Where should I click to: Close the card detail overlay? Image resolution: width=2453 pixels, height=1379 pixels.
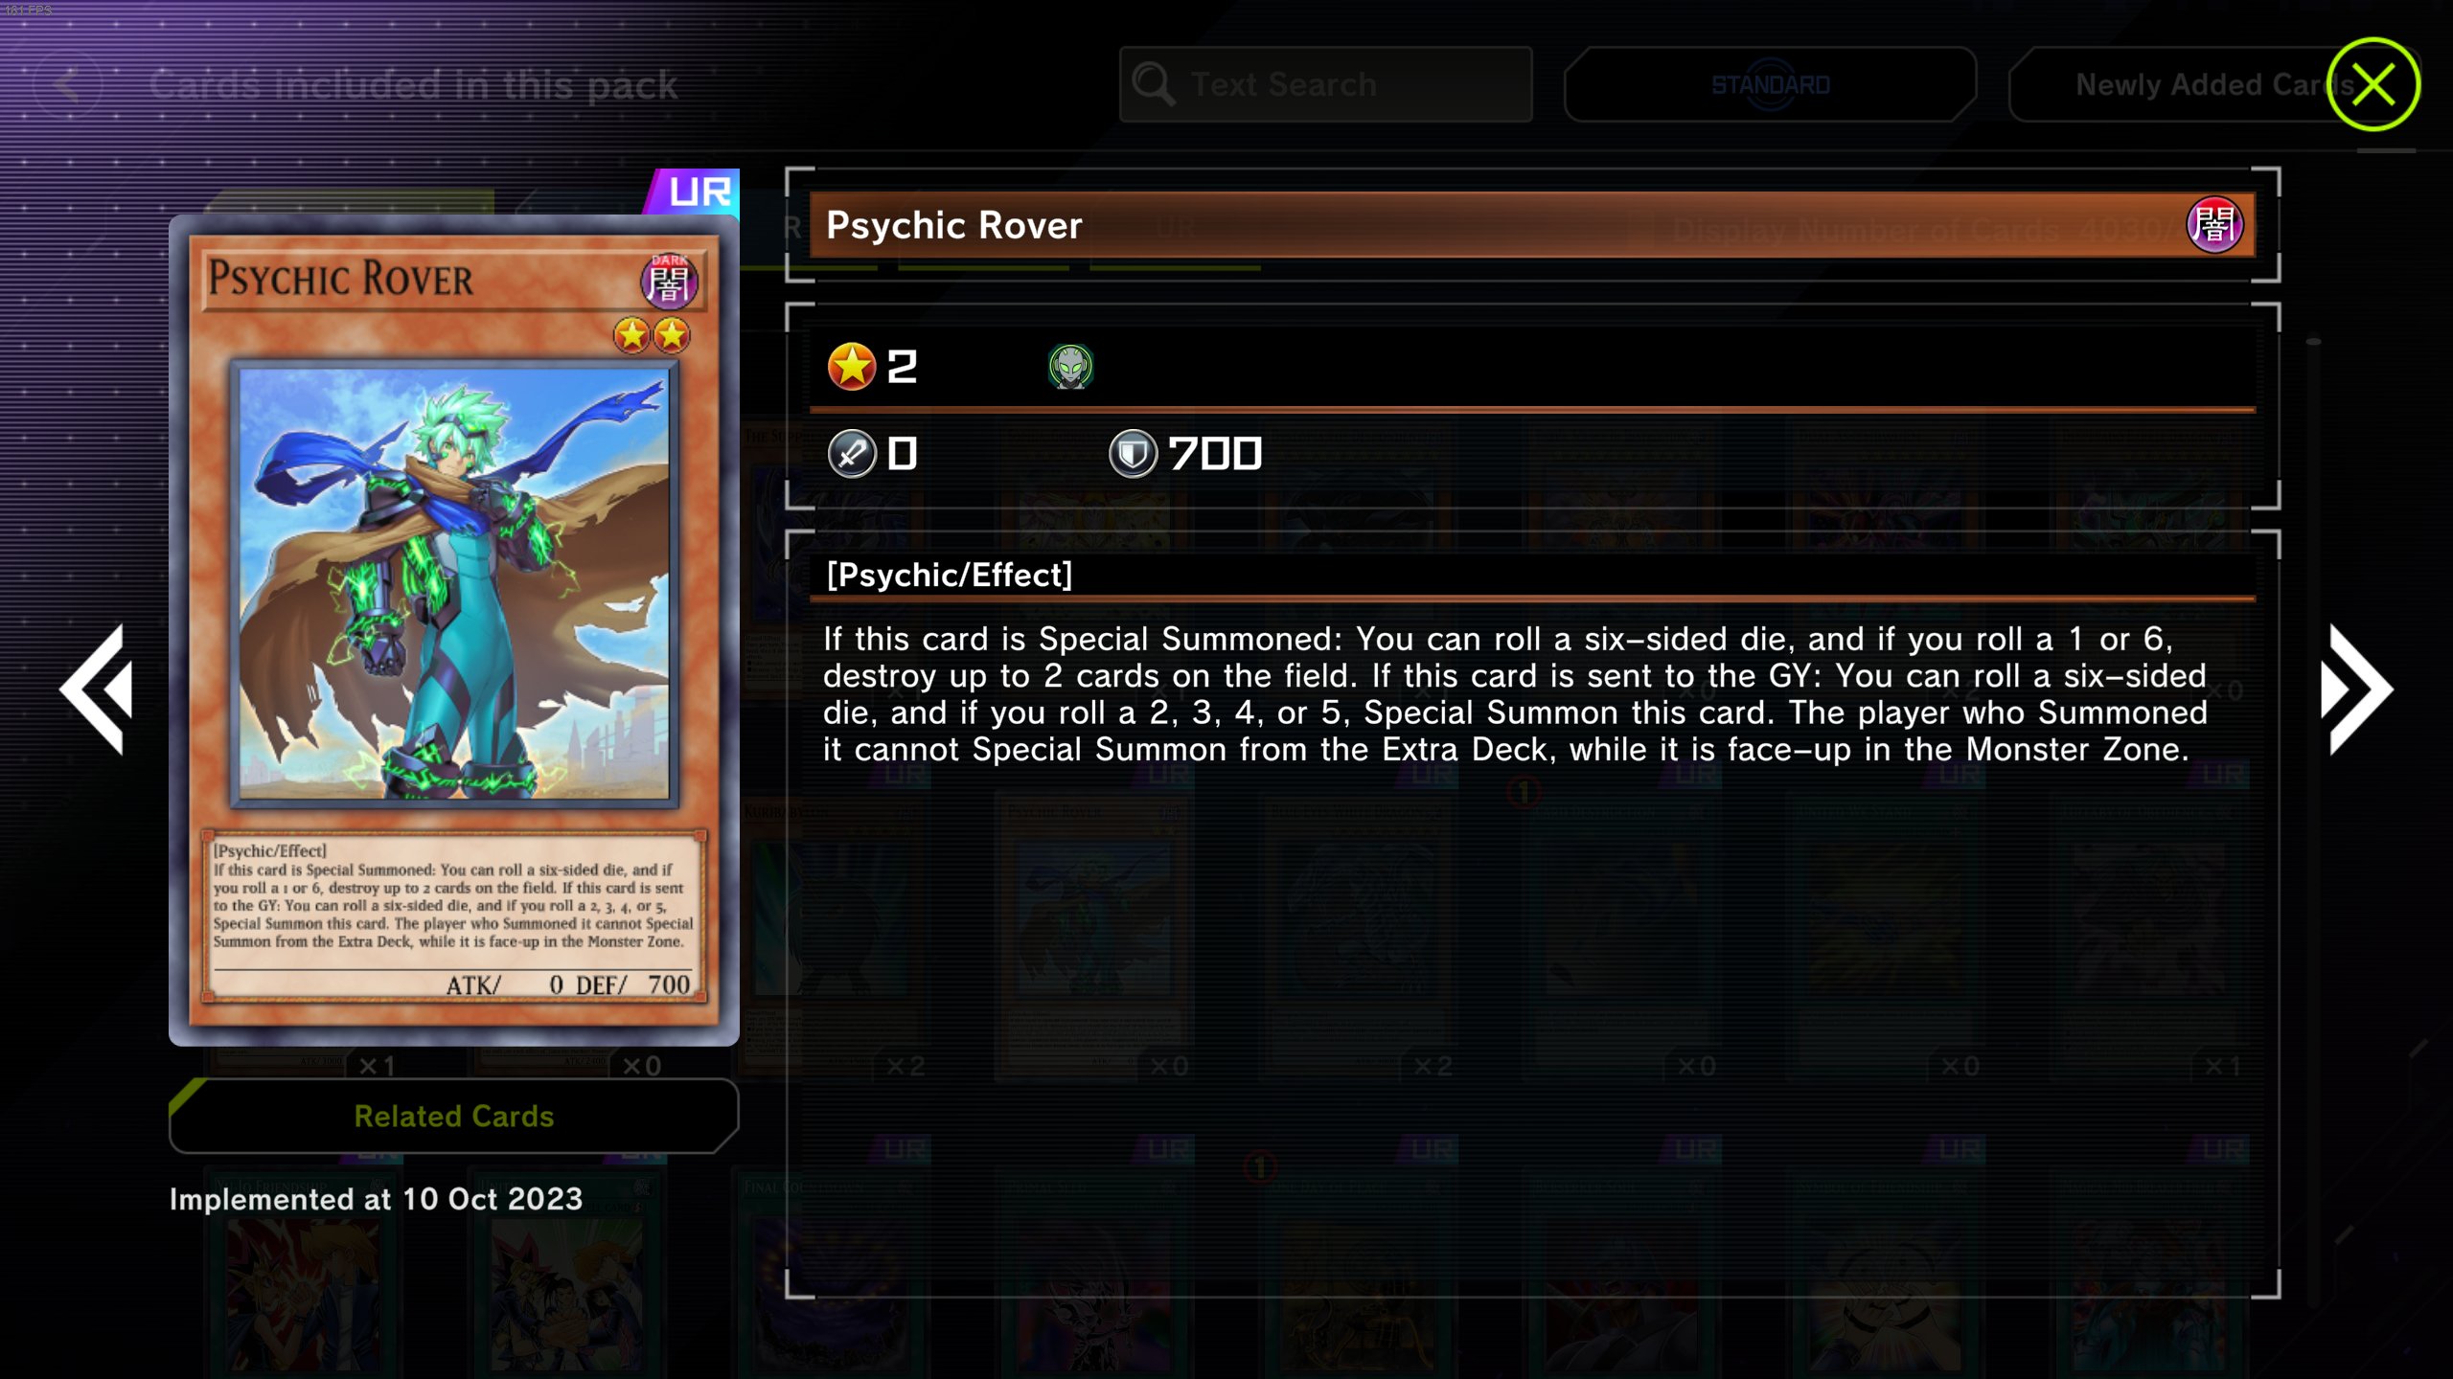2373,84
